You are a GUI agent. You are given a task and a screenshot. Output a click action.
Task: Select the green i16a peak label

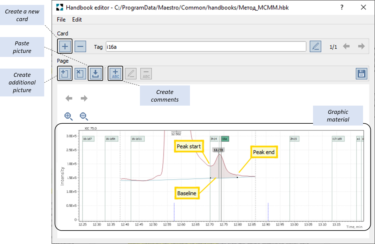[x=225, y=139]
